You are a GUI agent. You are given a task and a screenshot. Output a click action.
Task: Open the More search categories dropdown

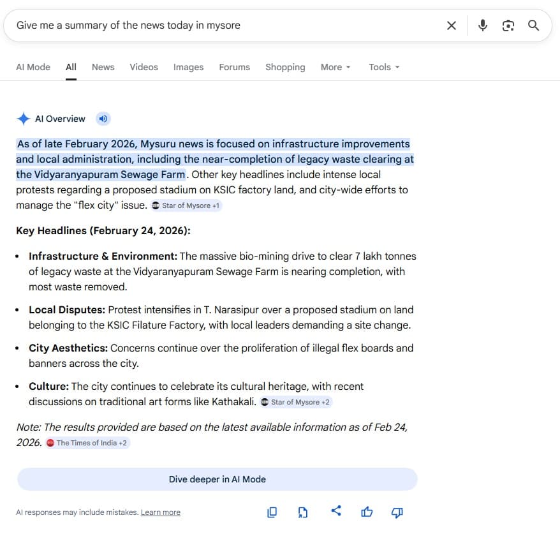[335, 67]
